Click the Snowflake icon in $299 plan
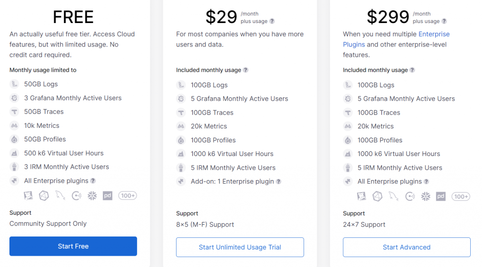Screen dimensions: 482x267 426,196
